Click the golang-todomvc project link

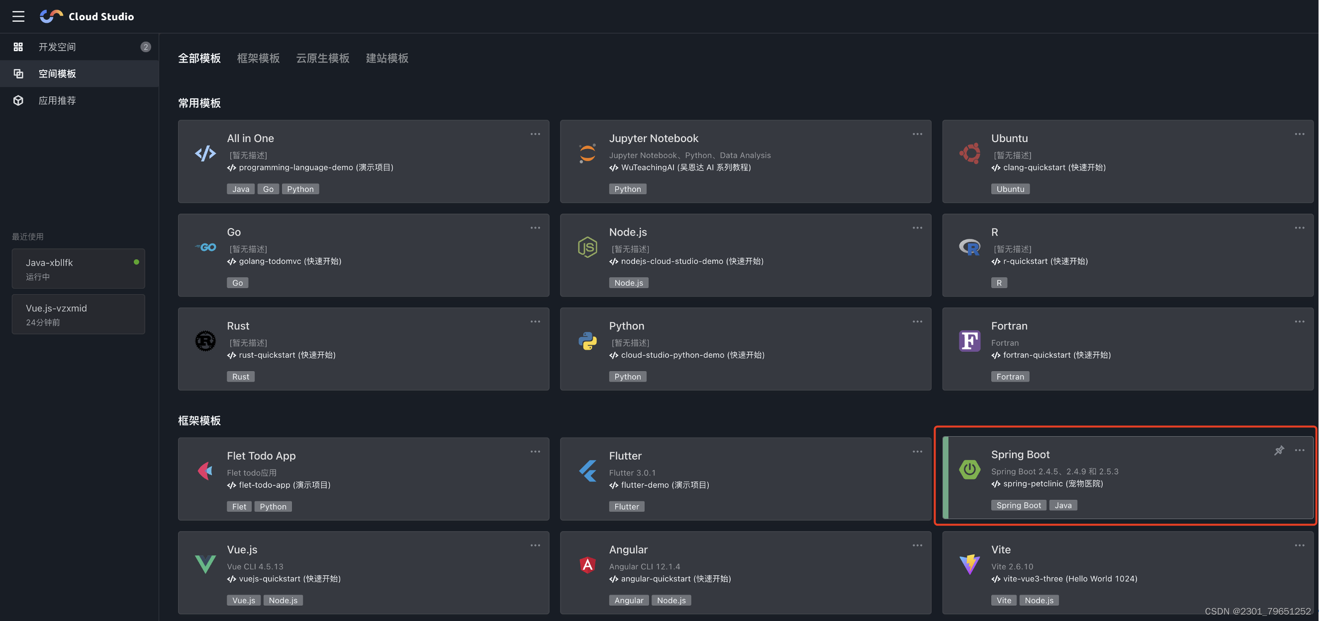pyautogui.click(x=284, y=261)
